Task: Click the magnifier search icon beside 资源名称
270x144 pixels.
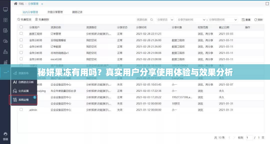Action: point(151,19)
